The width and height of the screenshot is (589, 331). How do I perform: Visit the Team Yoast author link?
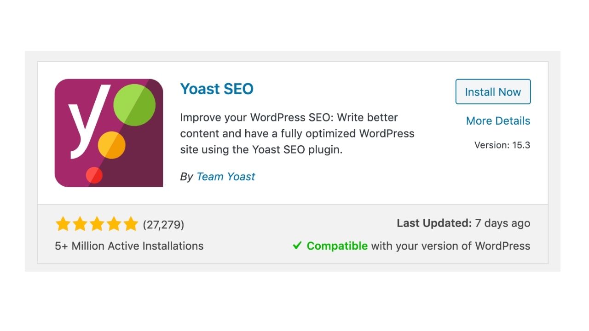click(225, 177)
